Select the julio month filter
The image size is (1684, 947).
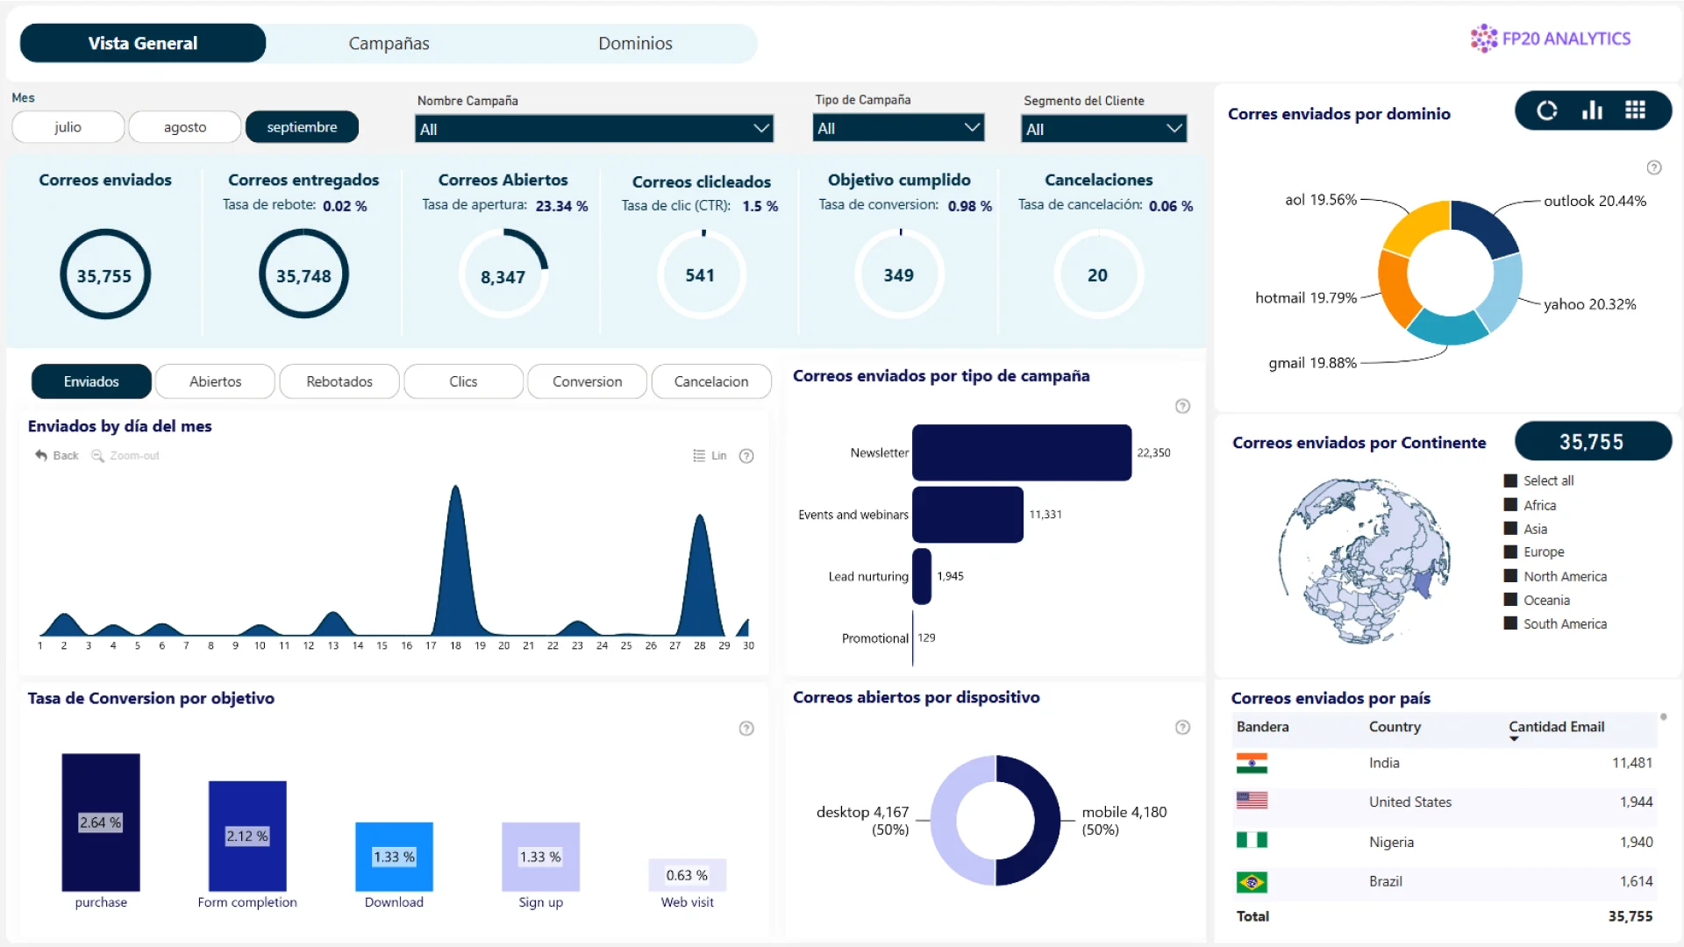pos(68,127)
